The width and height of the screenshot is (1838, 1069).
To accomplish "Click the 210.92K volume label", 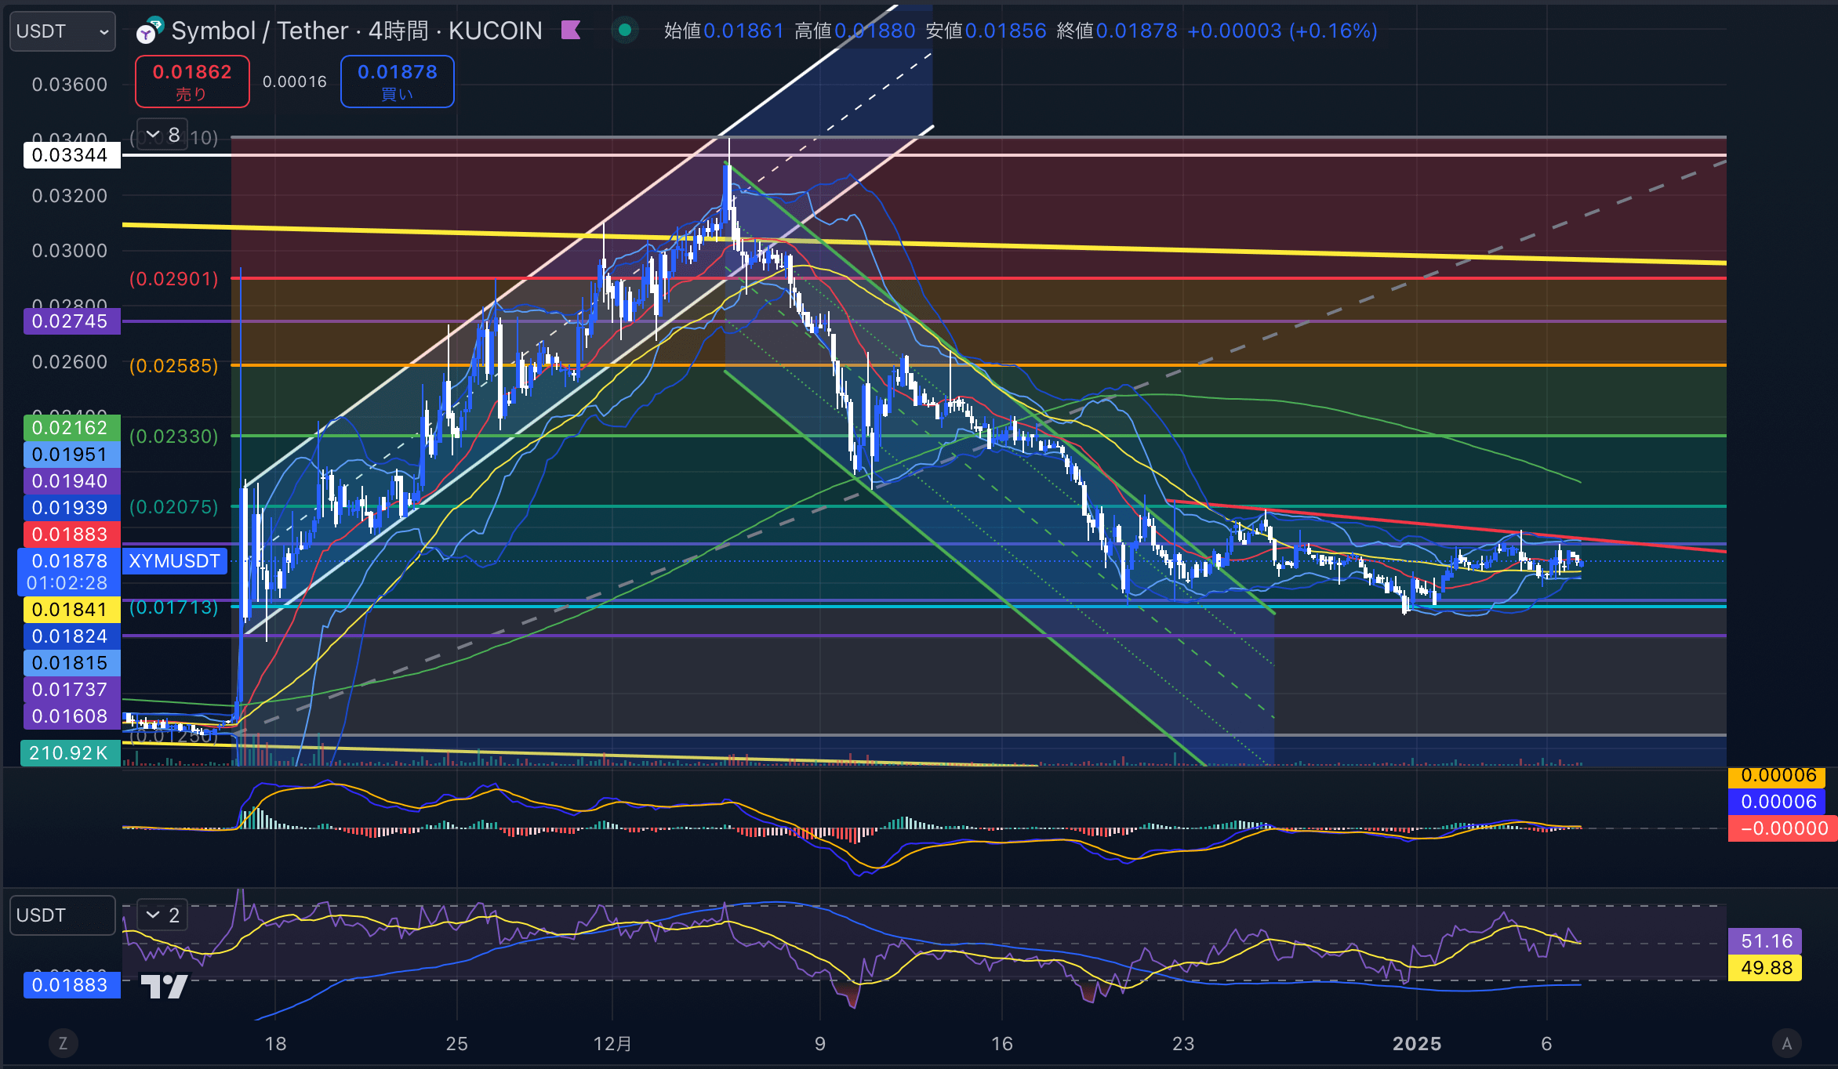I will pos(71,753).
